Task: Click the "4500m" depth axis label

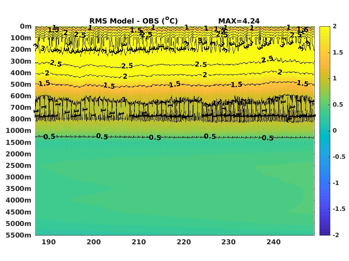Action: [x=19, y=212]
